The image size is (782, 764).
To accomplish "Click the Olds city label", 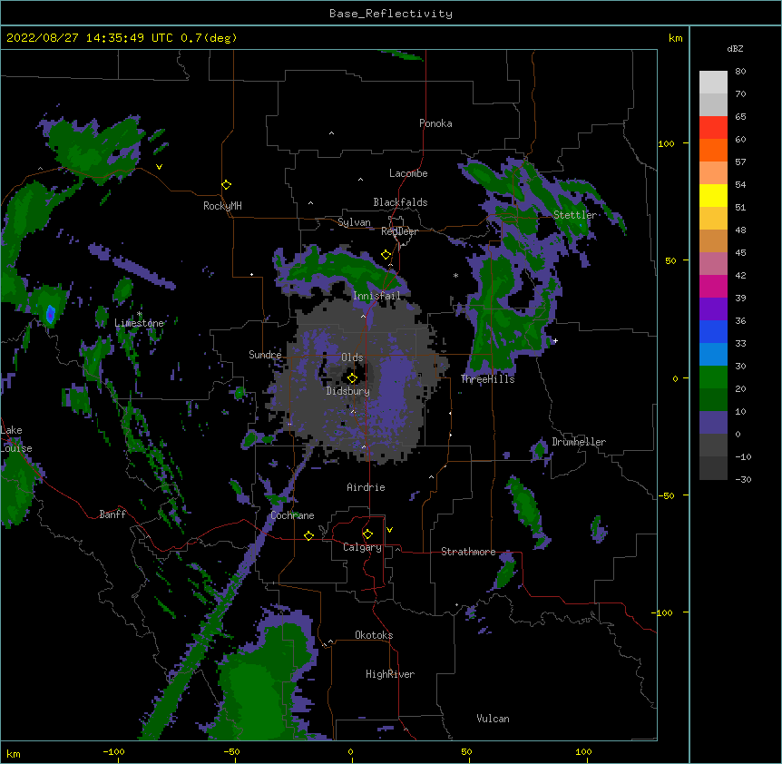I will tap(352, 358).
